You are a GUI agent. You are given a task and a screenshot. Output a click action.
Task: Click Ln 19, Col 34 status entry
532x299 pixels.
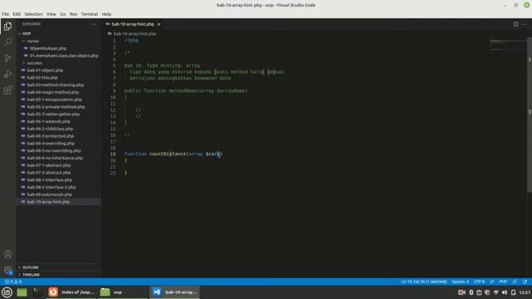point(424,282)
